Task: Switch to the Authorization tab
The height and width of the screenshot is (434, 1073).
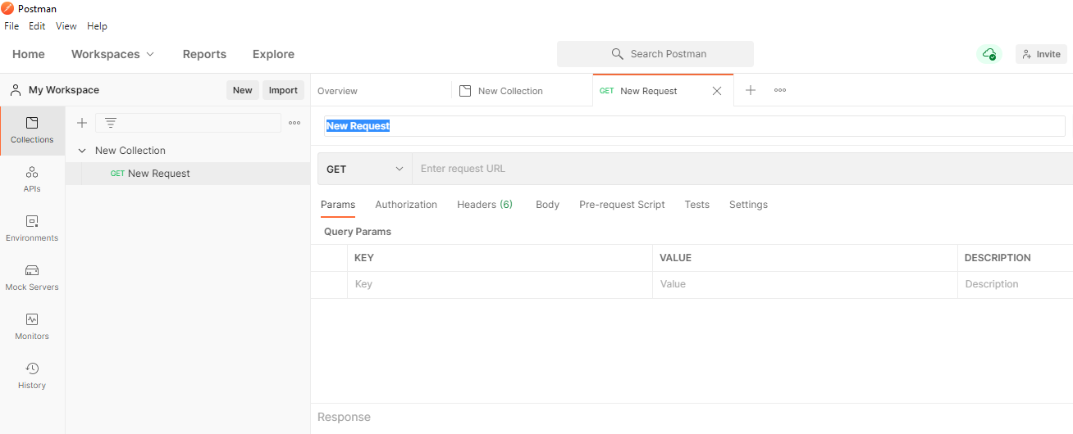Action: coord(406,205)
